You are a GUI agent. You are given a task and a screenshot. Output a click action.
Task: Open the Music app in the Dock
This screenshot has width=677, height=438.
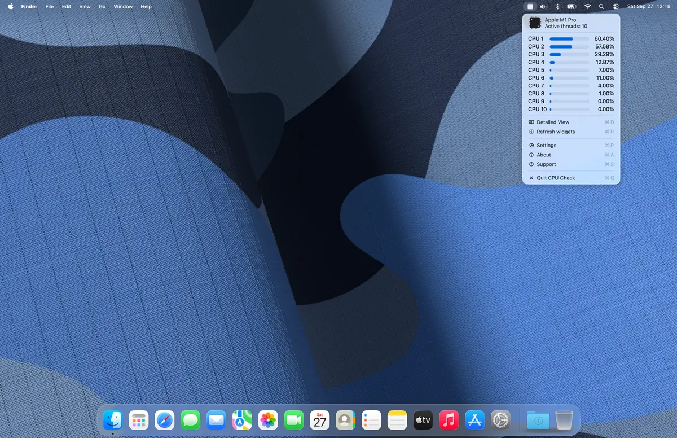click(449, 420)
